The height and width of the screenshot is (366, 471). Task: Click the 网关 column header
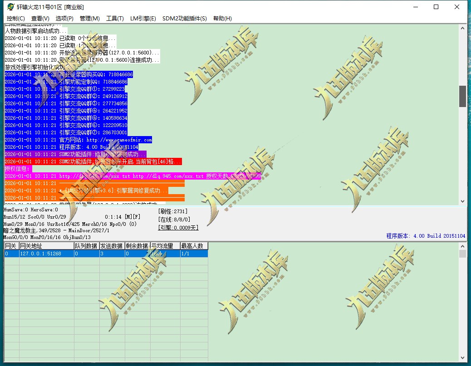pos(11,246)
